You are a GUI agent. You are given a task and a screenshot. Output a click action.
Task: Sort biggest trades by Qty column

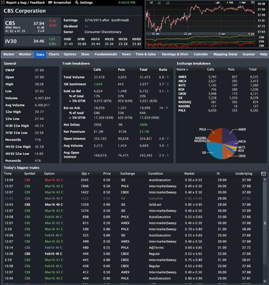[85, 173]
